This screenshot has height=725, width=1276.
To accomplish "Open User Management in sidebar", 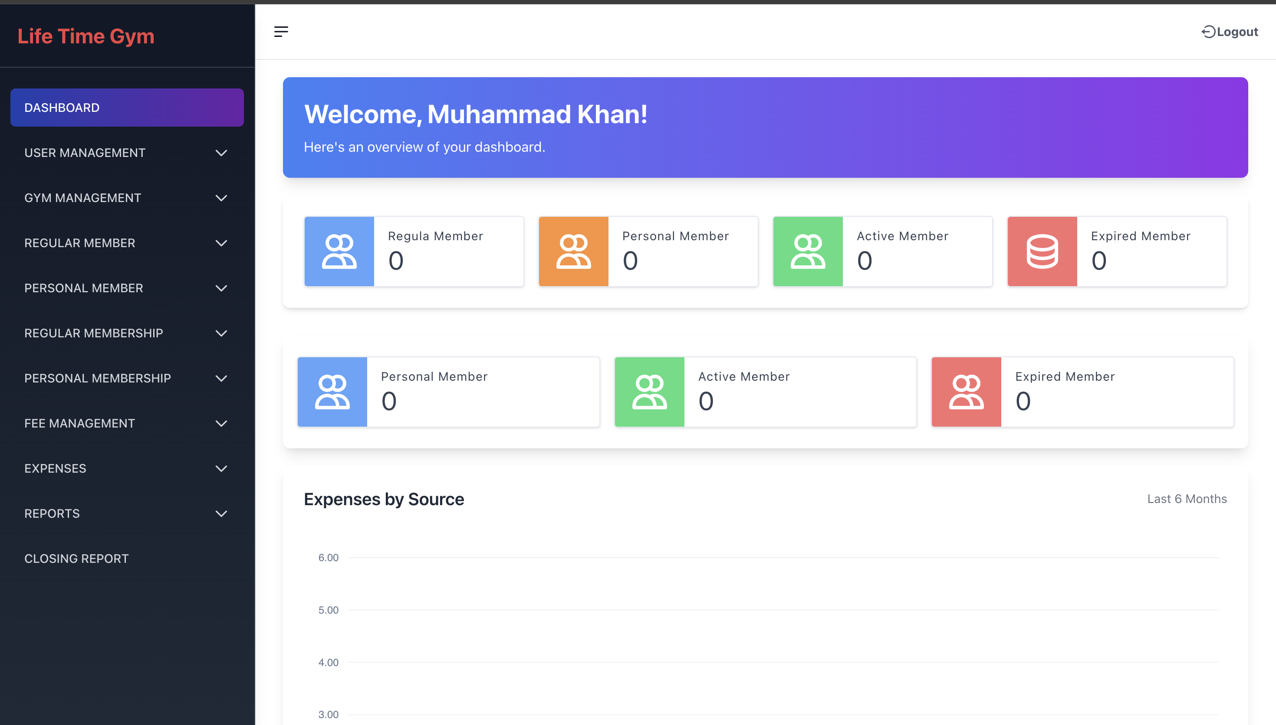I will pyautogui.click(x=127, y=153).
